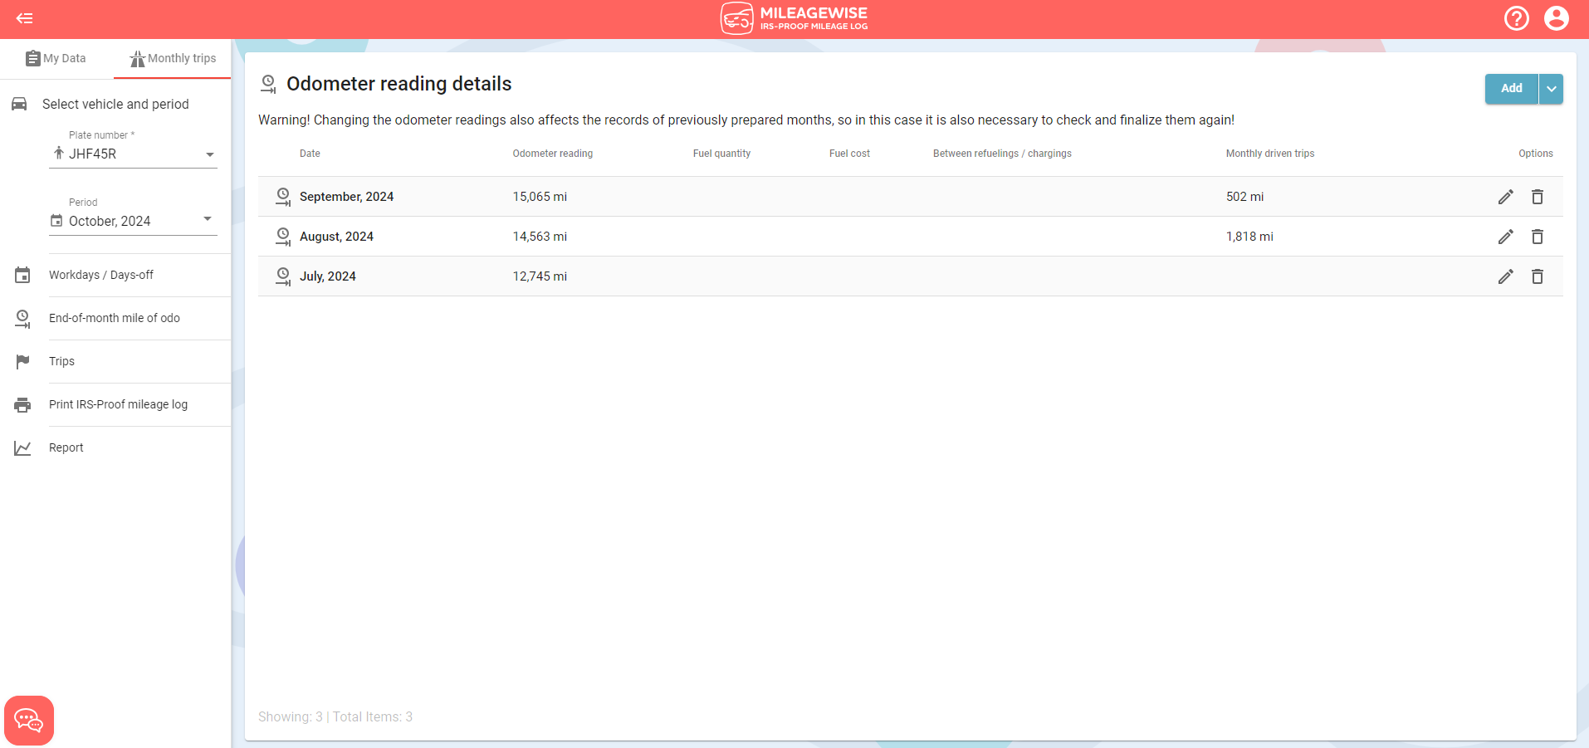
Task: Edit the July, 2024 odometer reading
Action: point(1506,276)
